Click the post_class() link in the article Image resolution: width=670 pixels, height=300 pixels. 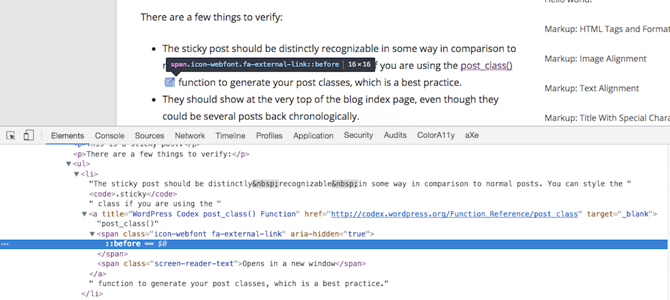(486, 66)
